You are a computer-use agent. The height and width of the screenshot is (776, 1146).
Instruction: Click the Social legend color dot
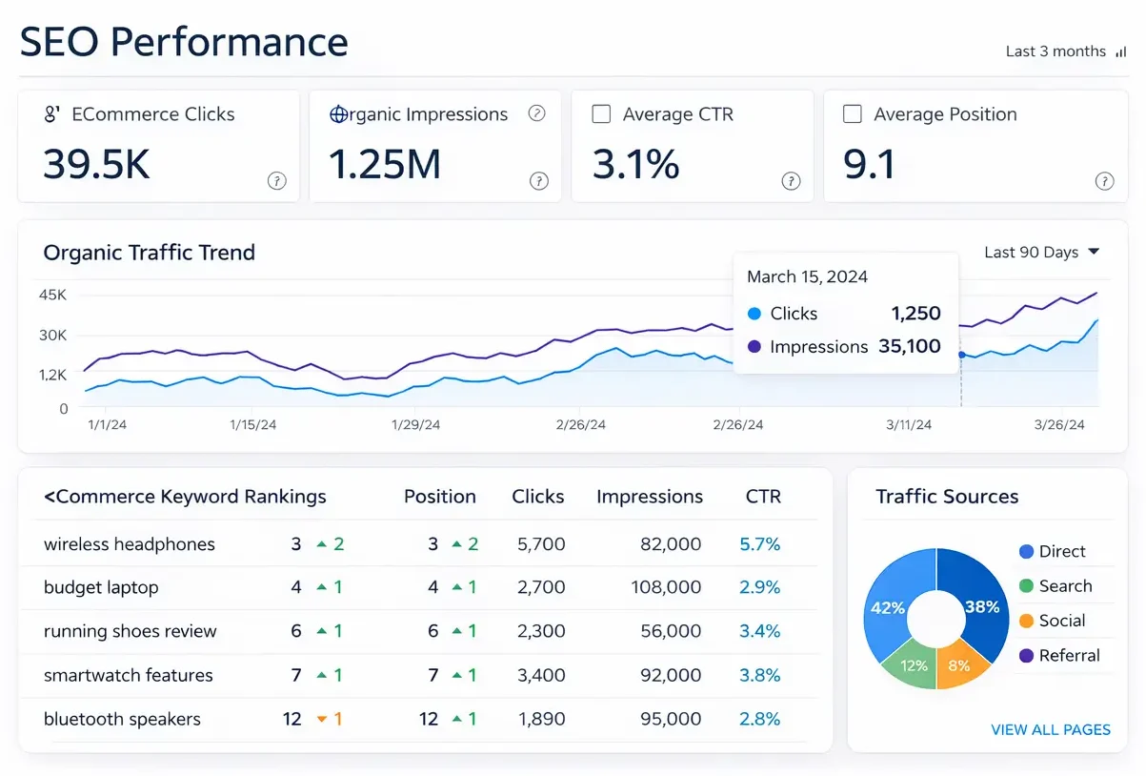tap(1026, 621)
